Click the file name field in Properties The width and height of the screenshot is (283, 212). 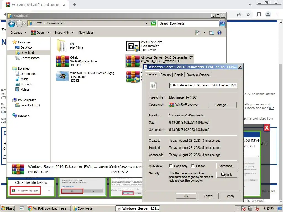203,85
